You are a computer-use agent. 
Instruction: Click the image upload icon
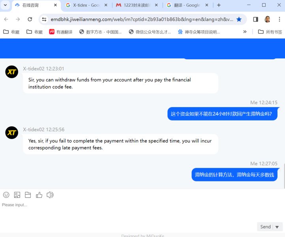click(17, 195)
